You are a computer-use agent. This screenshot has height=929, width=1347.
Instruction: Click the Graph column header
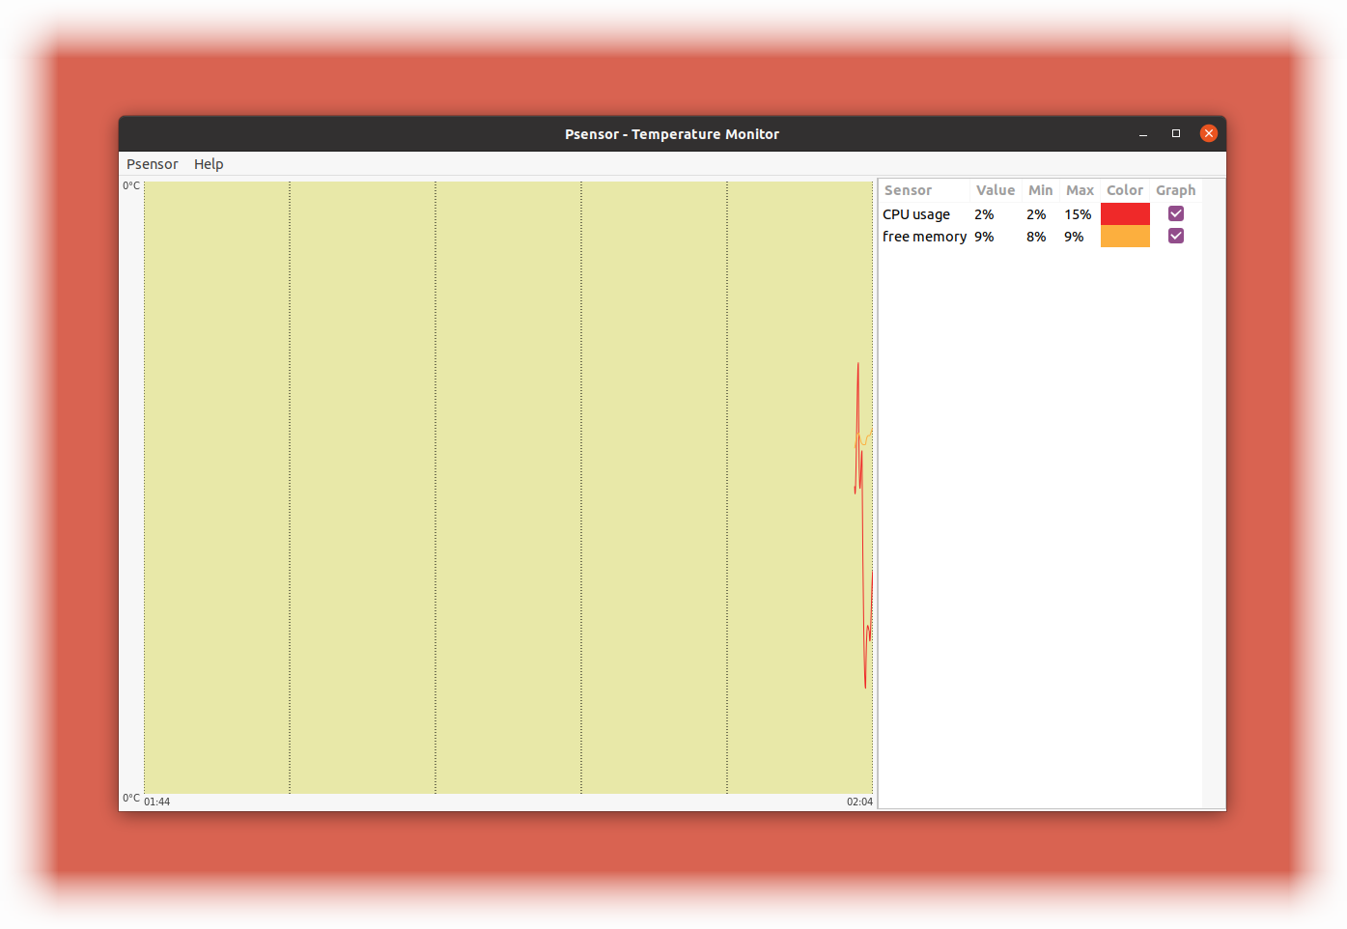pyautogui.click(x=1176, y=190)
